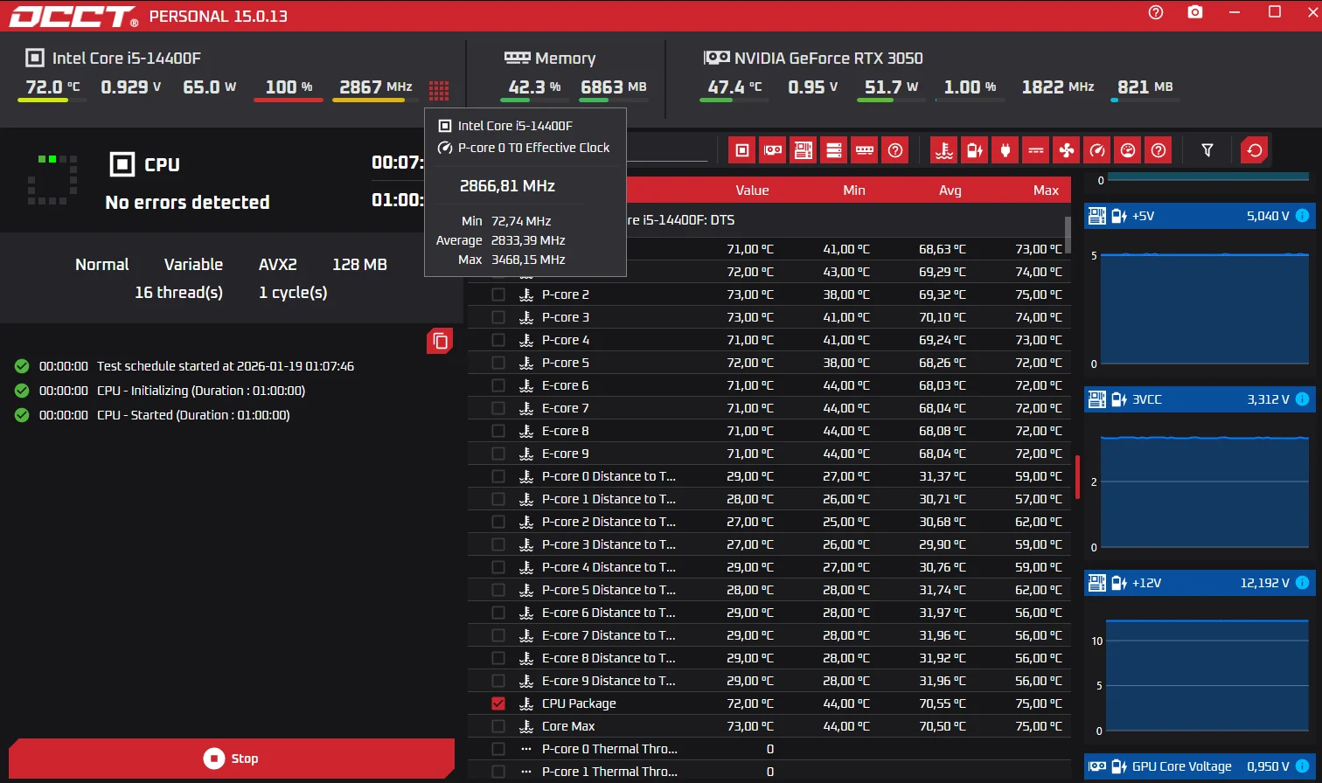Image resolution: width=1322 pixels, height=783 pixels.
Task: Click the sensor table vertical scrollbar
Action: point(1068,234)
